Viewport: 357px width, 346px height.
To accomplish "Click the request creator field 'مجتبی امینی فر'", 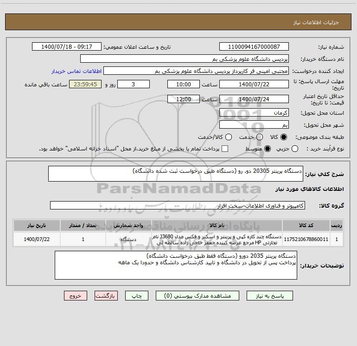I will pyautogui.click(x=196, y=71).
